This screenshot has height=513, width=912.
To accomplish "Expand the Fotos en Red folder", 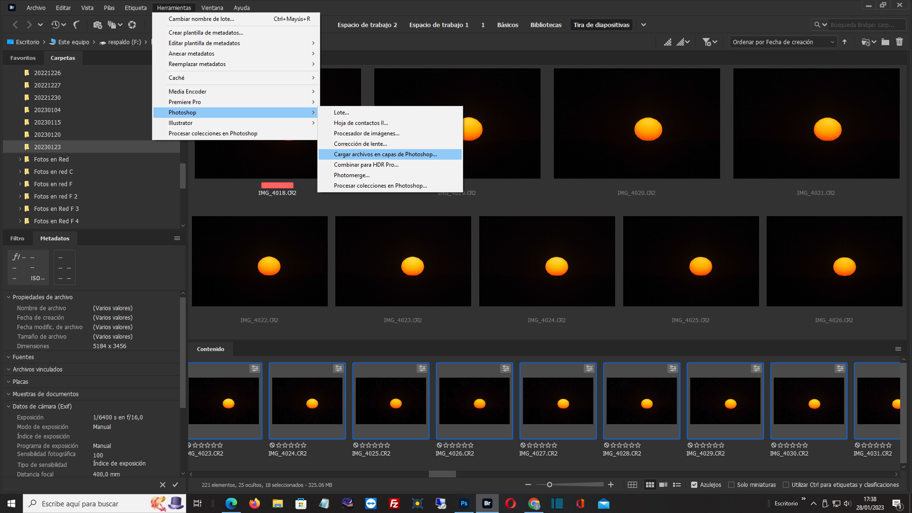I will (x=19, y=160).
